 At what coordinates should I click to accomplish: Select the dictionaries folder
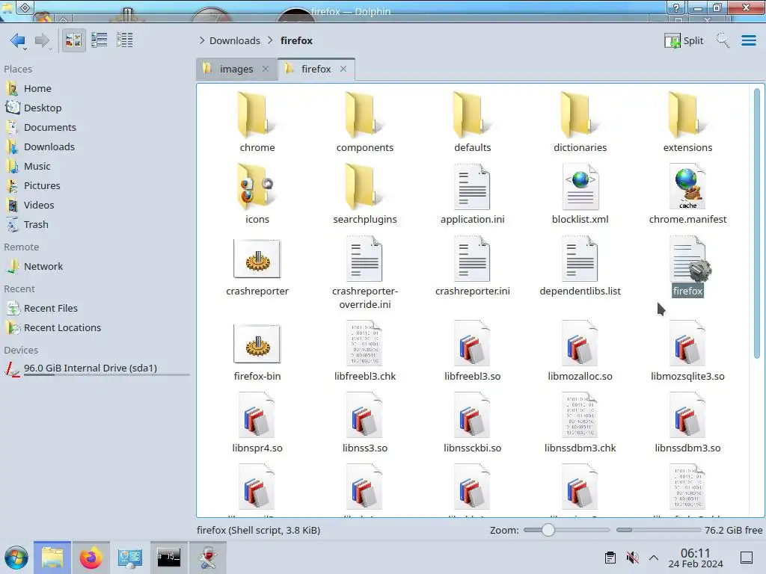[x=580, y=122]
